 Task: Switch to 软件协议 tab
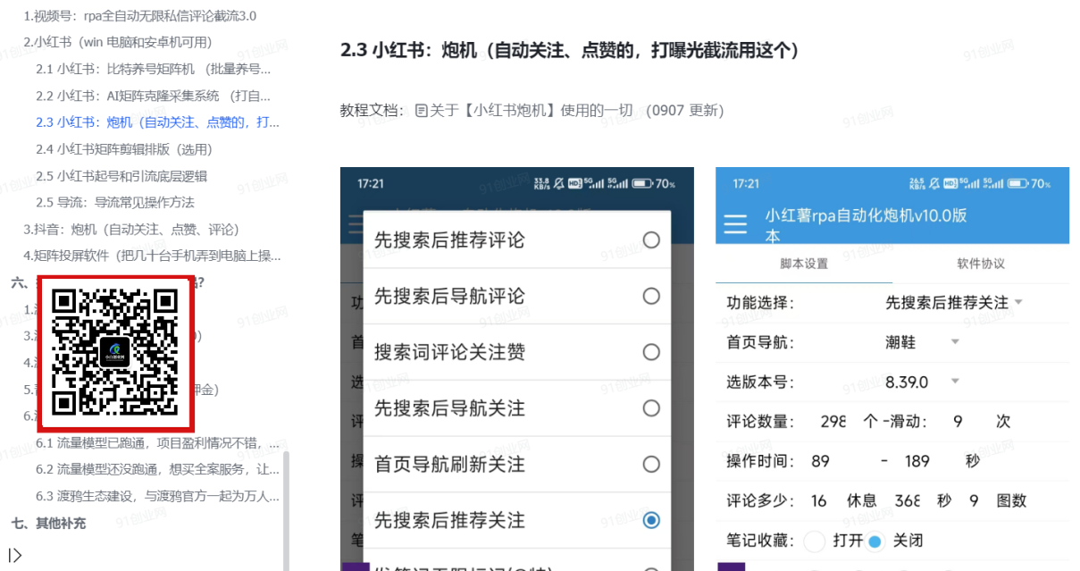[x=980, y=265]
